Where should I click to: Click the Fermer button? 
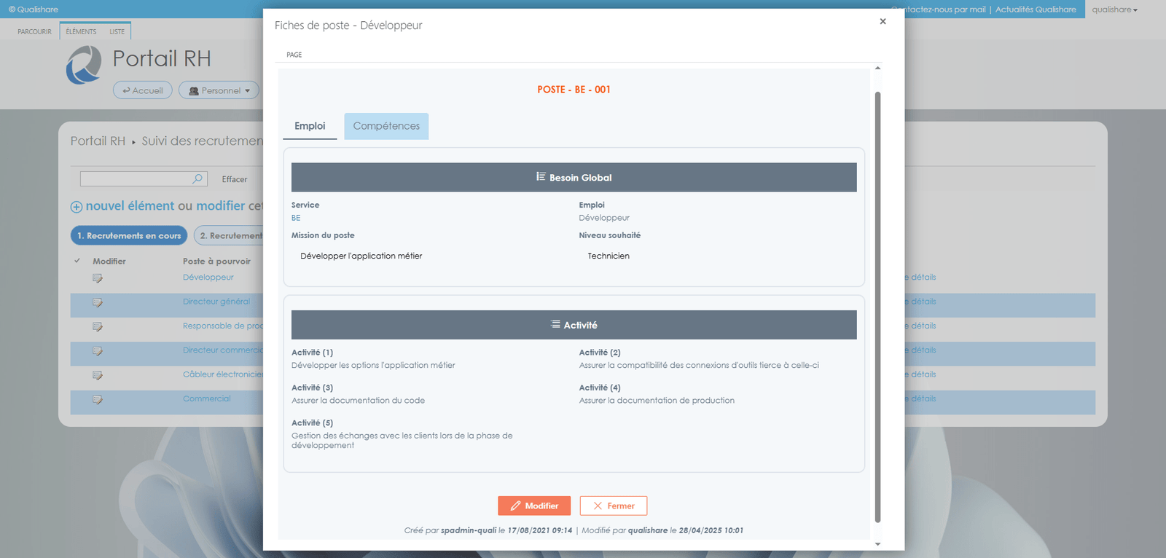coord(614,506)
